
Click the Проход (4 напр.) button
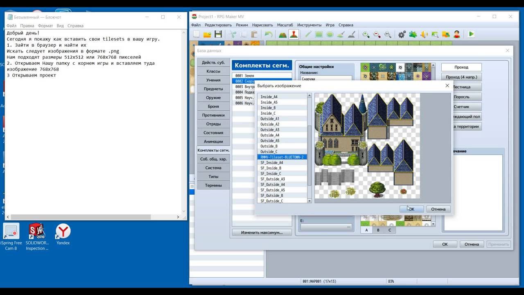coord(461,77)
